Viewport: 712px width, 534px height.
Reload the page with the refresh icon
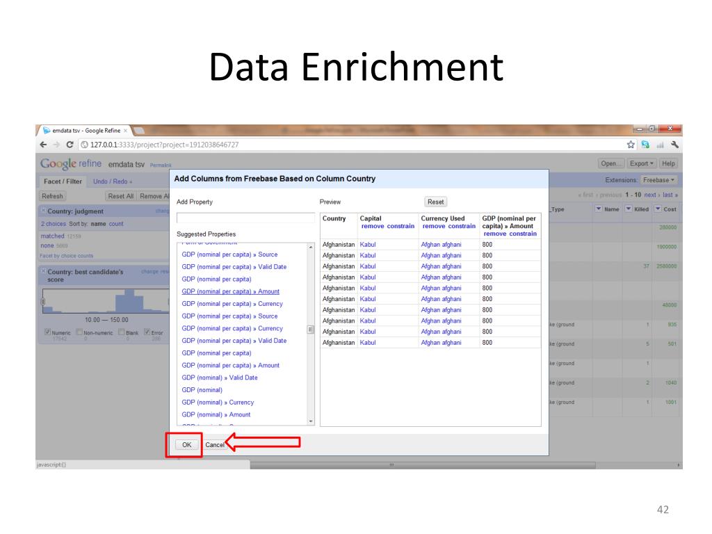tap(70, 145)
